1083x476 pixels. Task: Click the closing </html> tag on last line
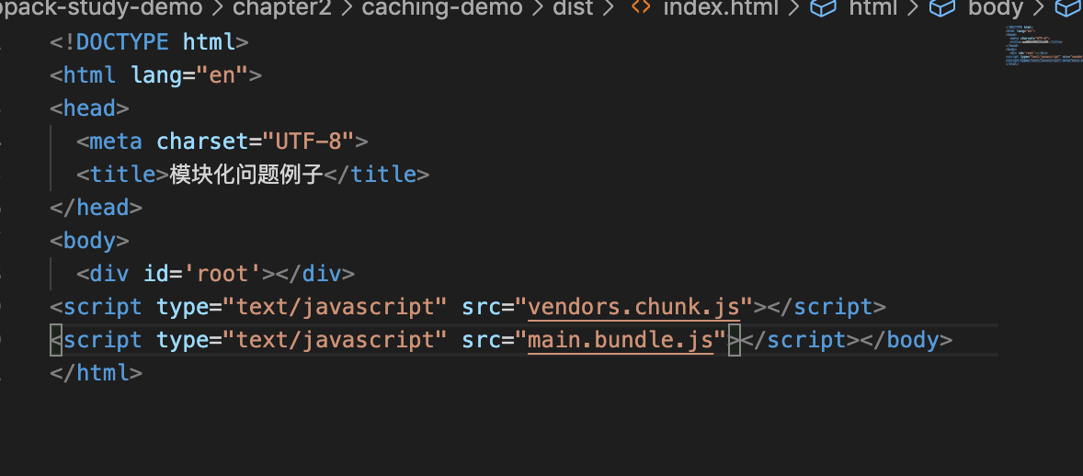tap(97, 373)
